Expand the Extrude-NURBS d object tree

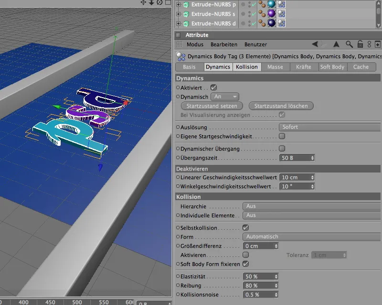(x=179, y=23)
